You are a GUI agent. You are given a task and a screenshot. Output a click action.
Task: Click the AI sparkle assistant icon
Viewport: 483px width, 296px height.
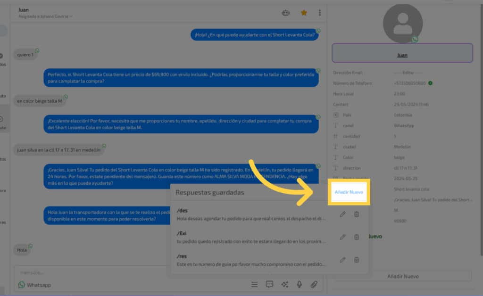[284, 284]
